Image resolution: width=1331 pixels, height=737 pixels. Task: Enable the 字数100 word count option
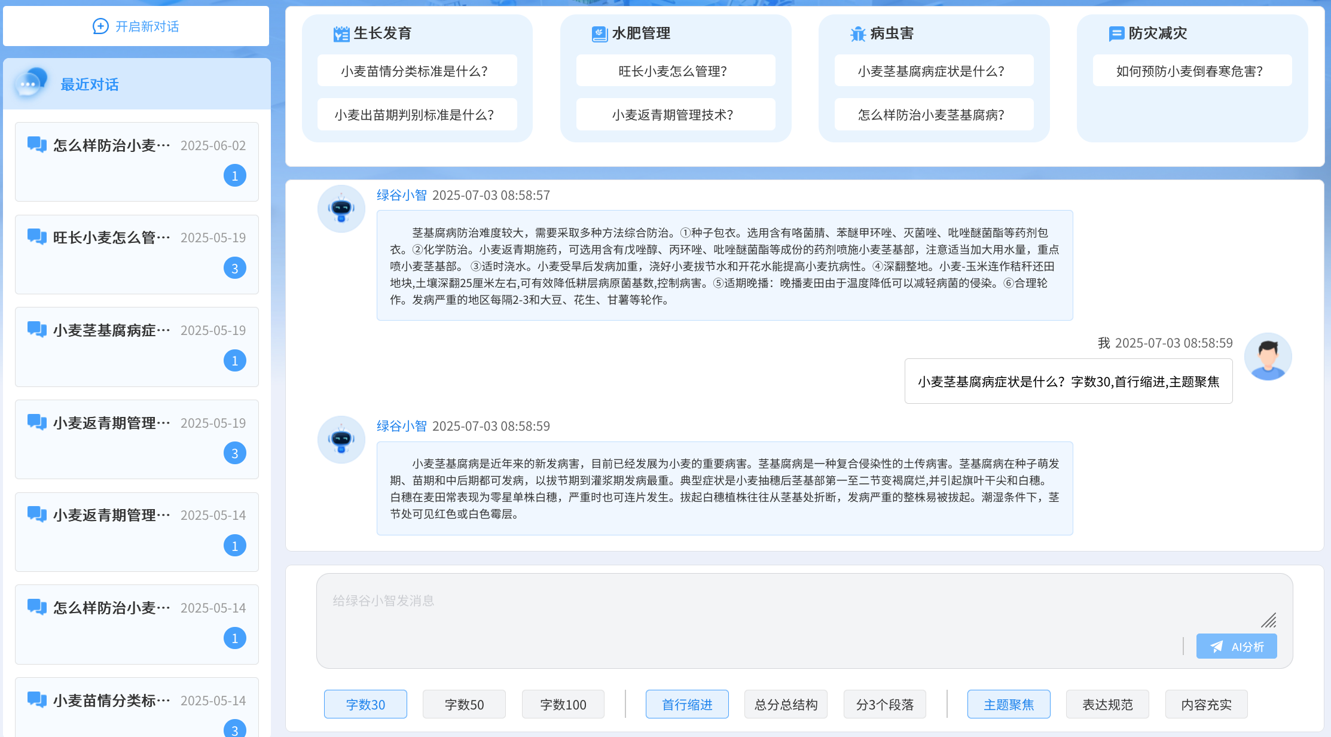point(563,704)
